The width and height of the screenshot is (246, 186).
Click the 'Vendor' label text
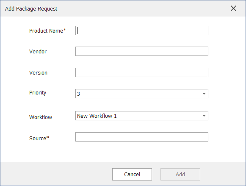38,52
